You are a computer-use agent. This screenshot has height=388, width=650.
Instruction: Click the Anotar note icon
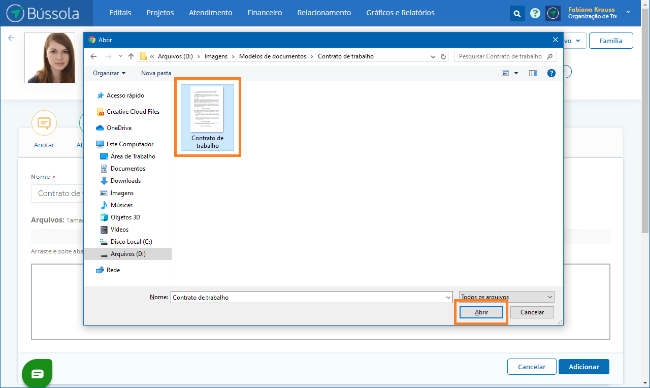pyautogui.click(x=44, y=123)
